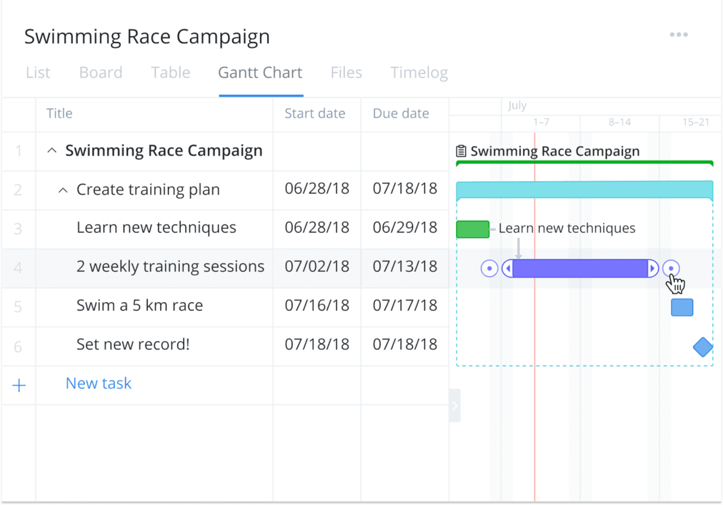The image size is (723, 505).
Task: Click the right resize handle of purple task bar
Action: pyautogui.click(x=653, y=268)
